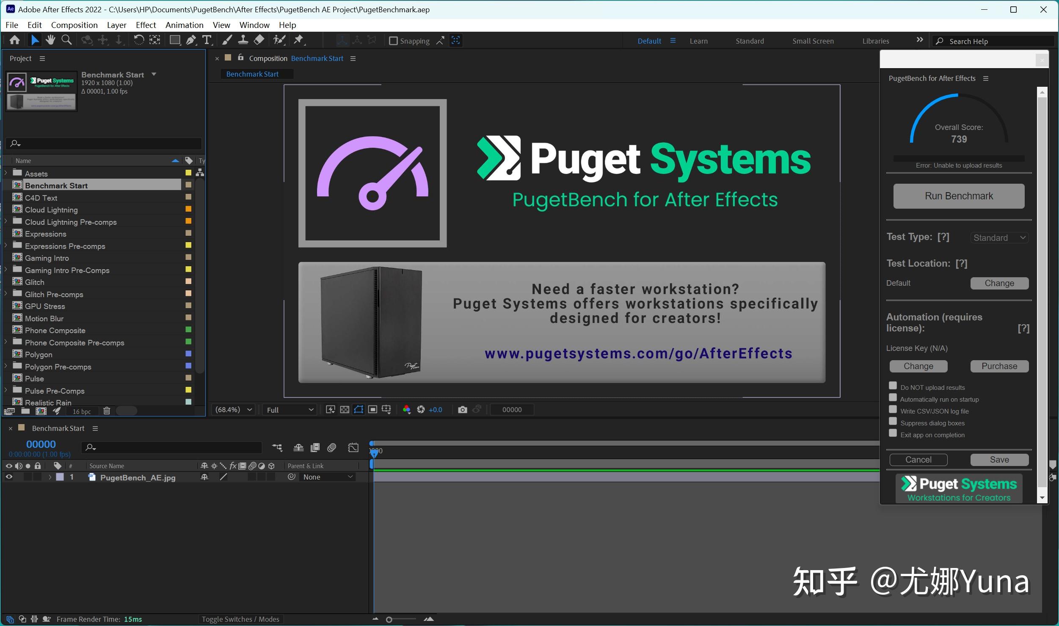Open the Test Type Standard dropdown
1059x626 pixels.
pyautogui.click(x=999, y=238)
